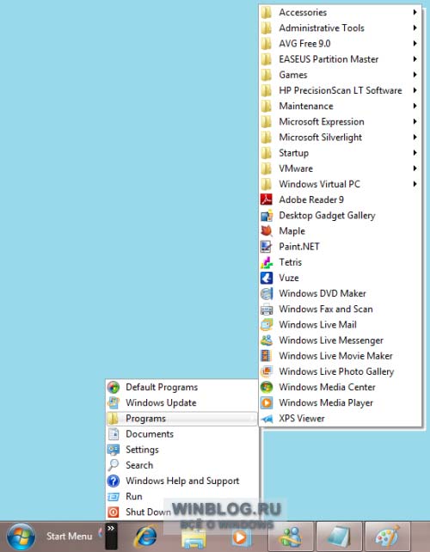The width and height of the screenshot is (430, 552).
Task: Open Windows Virtual PC folder
Action: click(341, 184)
